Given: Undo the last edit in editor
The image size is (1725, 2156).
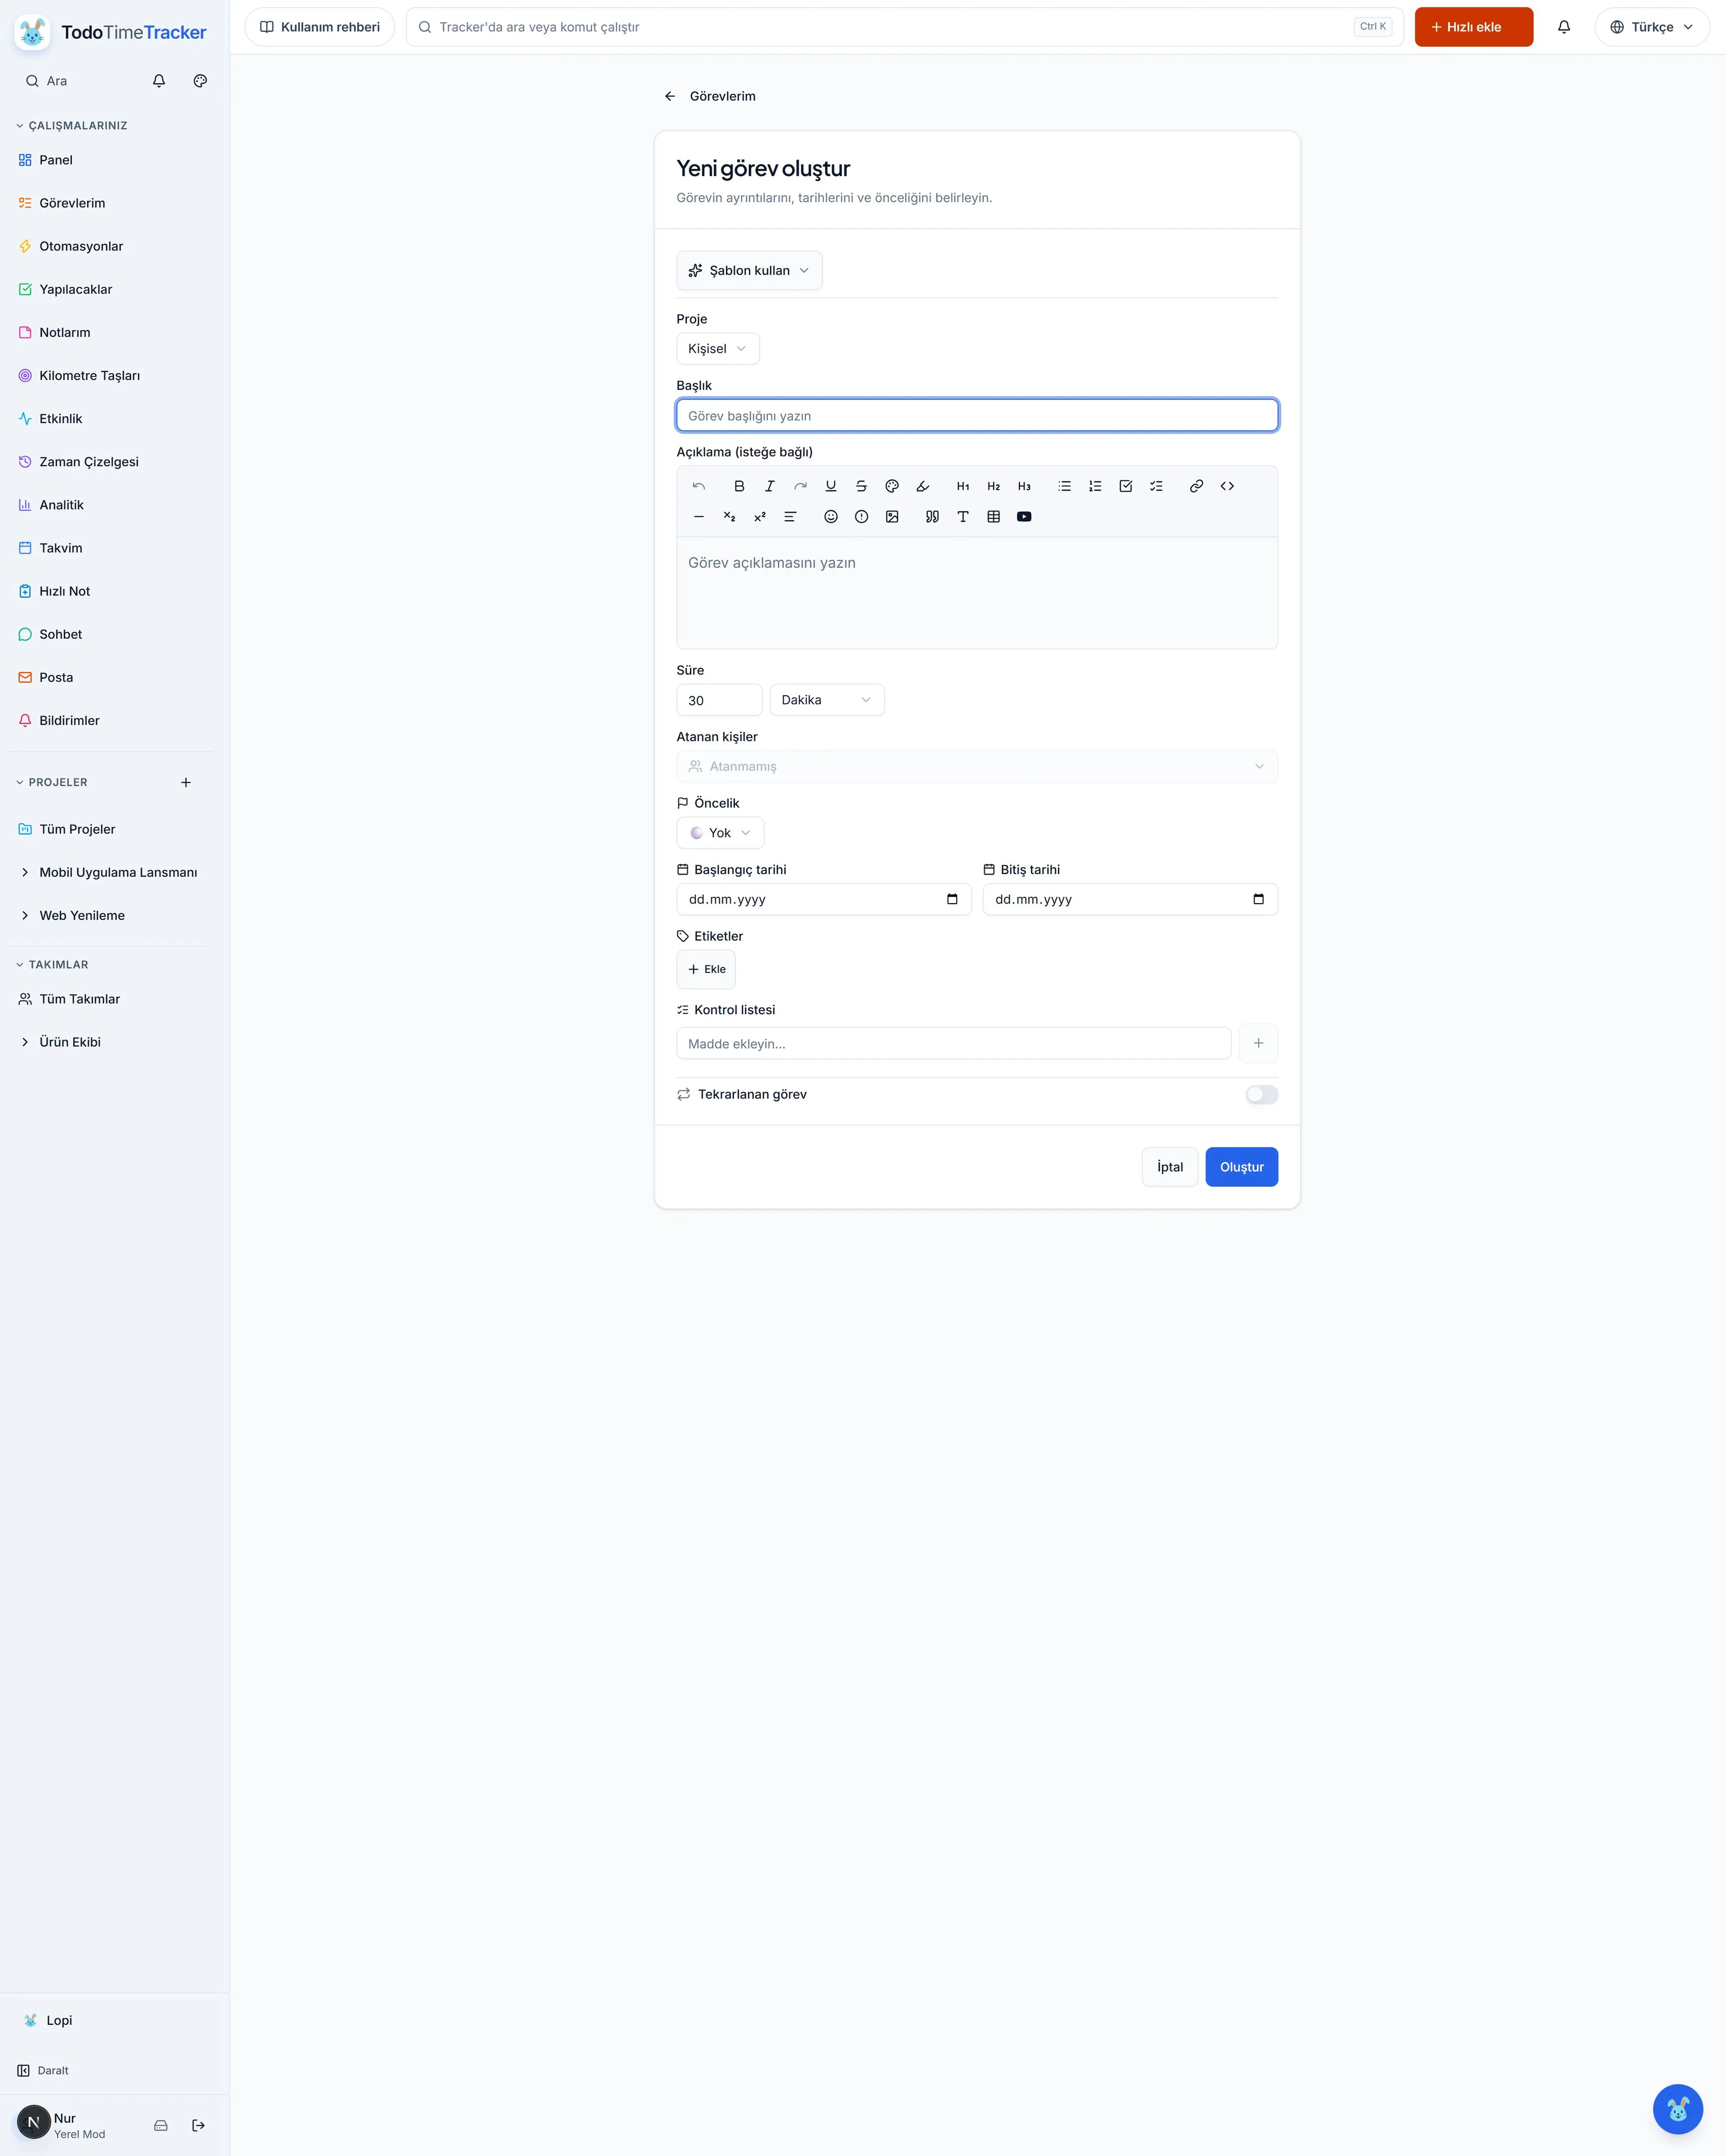Looking at the screenshot, I should 699,486.
